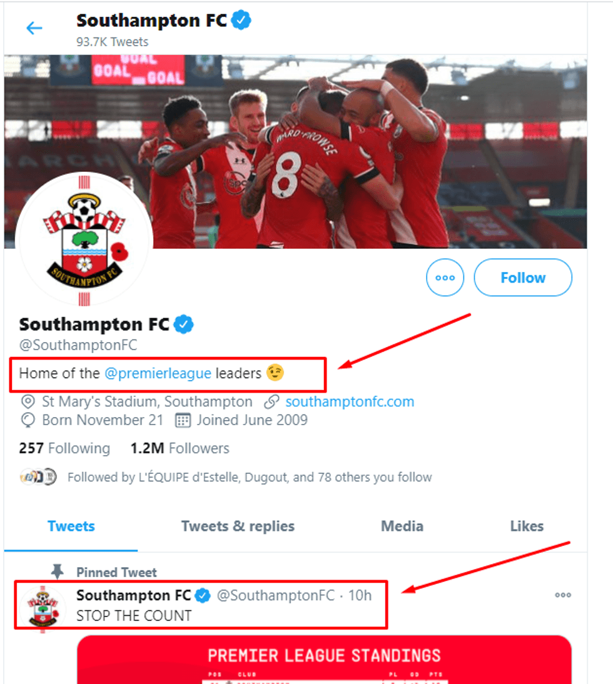Expand the pinned tweet's more options menu
The image size is (613, 684).
click(x=563, y=595)
